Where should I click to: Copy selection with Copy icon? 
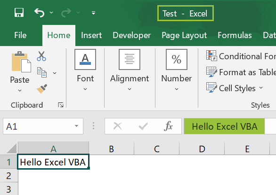pyautogui.click(x=42, y=72)
